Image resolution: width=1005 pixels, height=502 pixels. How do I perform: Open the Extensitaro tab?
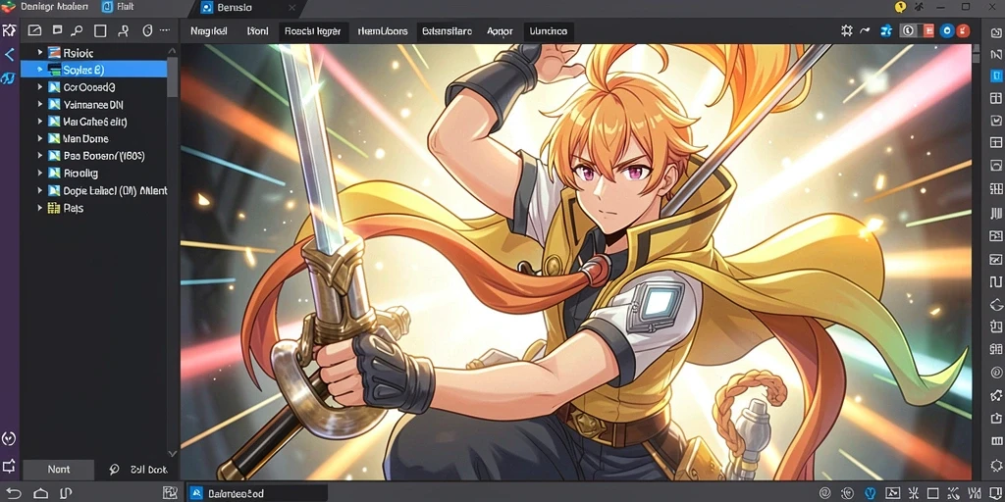(x=448, y=30)
